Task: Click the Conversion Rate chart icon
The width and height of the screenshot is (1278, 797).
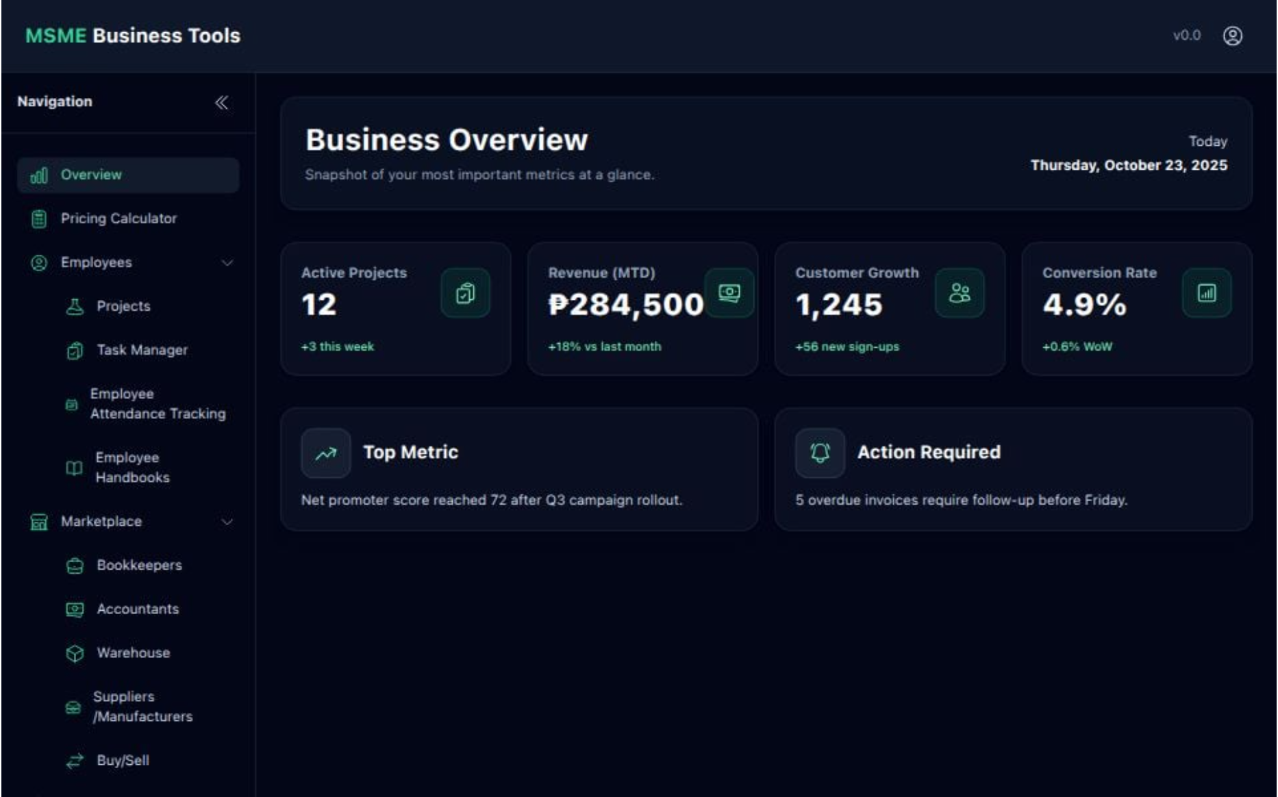Action: 1207,293
